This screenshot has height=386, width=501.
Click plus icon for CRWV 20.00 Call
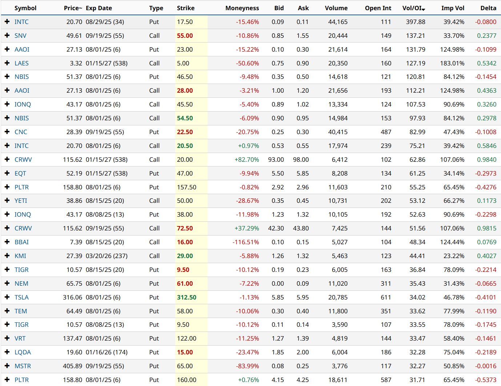7,160
